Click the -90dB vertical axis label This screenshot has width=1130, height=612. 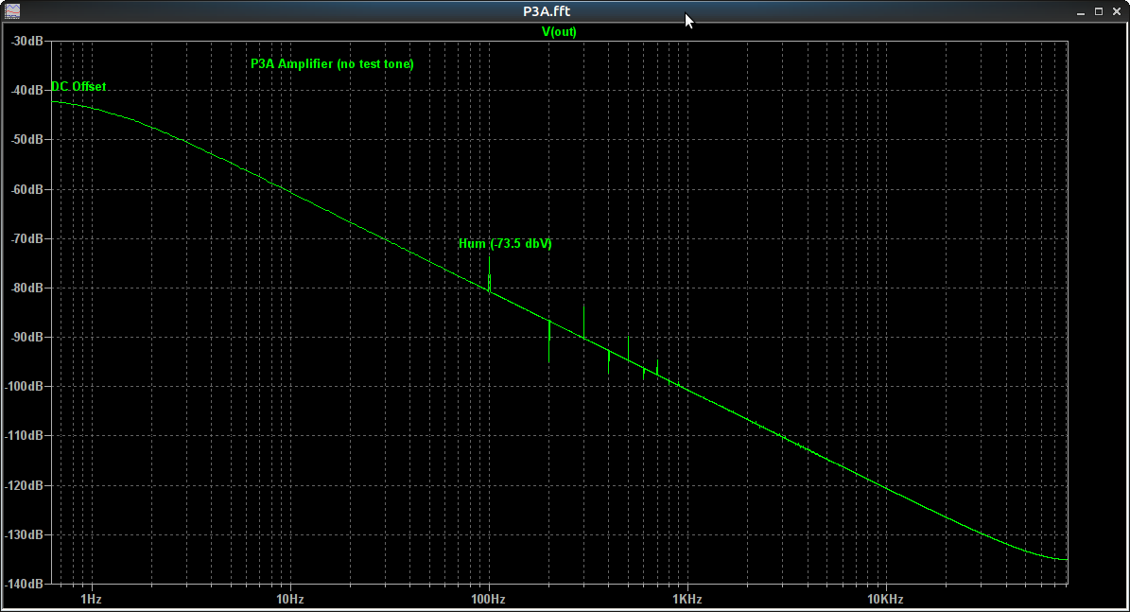26,337
